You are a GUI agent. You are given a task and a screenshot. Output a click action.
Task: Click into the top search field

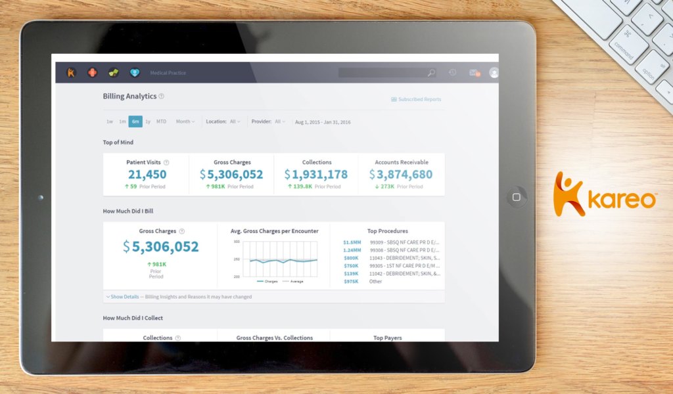[x=381, y=73]
